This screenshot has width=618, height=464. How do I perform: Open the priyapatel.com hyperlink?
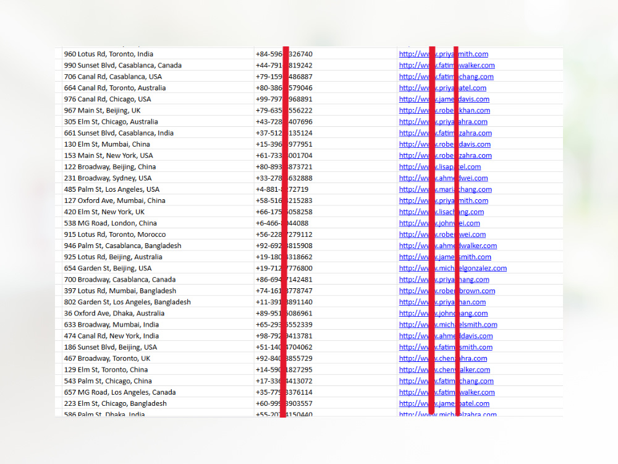[442, 88]
